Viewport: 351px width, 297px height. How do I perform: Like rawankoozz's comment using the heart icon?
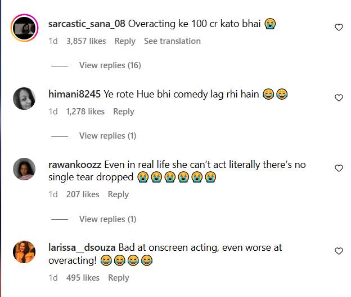339,168
